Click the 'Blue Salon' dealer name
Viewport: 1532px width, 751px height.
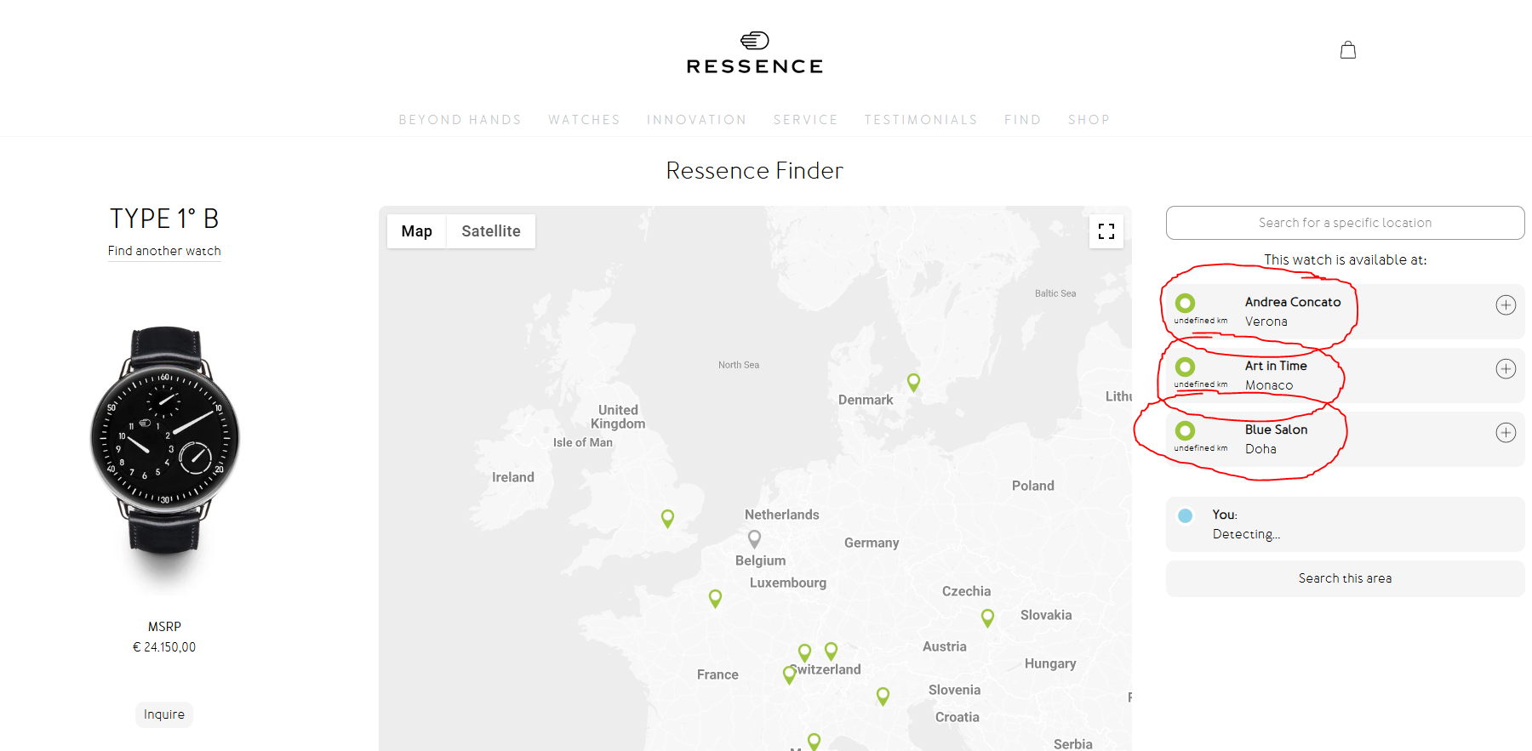pos(1277,430)
